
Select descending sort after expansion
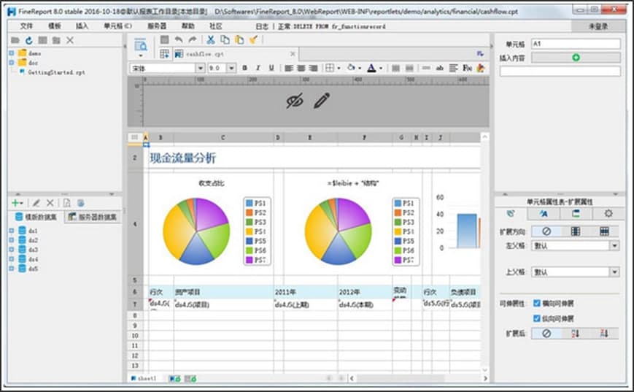604,334
